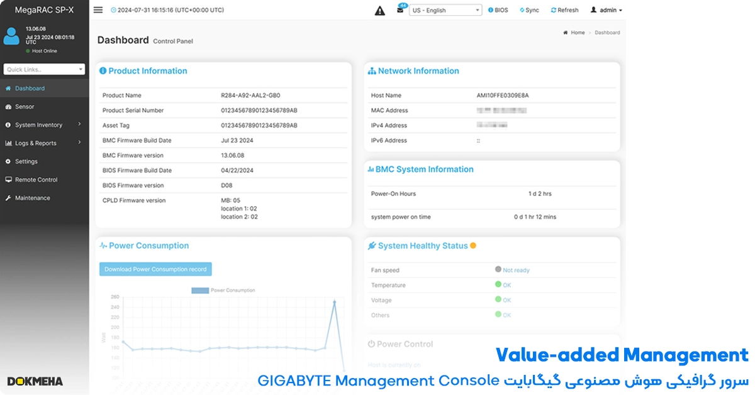Click the Home icon in breadcrumb
The image size is (755, 395).
coord(566,33)
